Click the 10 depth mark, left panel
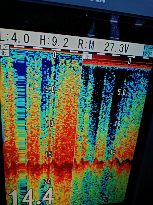The image size is (153, 205). tap(50, 124)
